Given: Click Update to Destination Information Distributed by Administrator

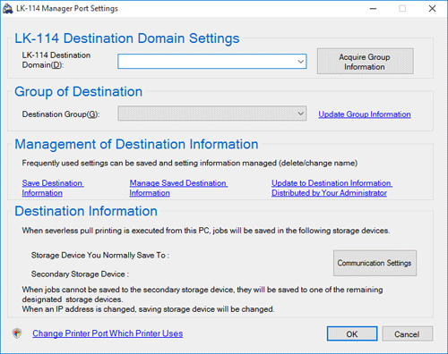Looking at the screenshot, I should point(332,188).
